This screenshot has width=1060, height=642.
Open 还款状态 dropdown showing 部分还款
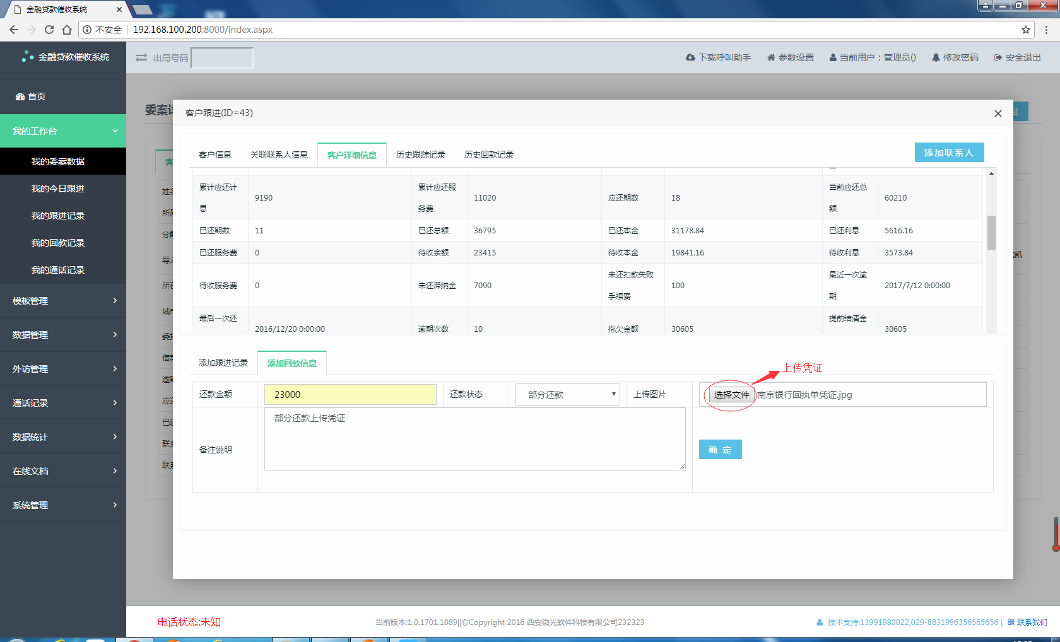[x=568, y=394]
